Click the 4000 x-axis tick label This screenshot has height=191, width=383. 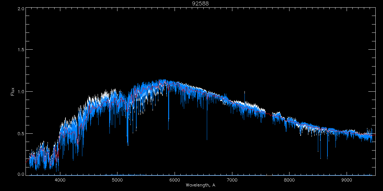pyautogui.click(x=60, y=180)
